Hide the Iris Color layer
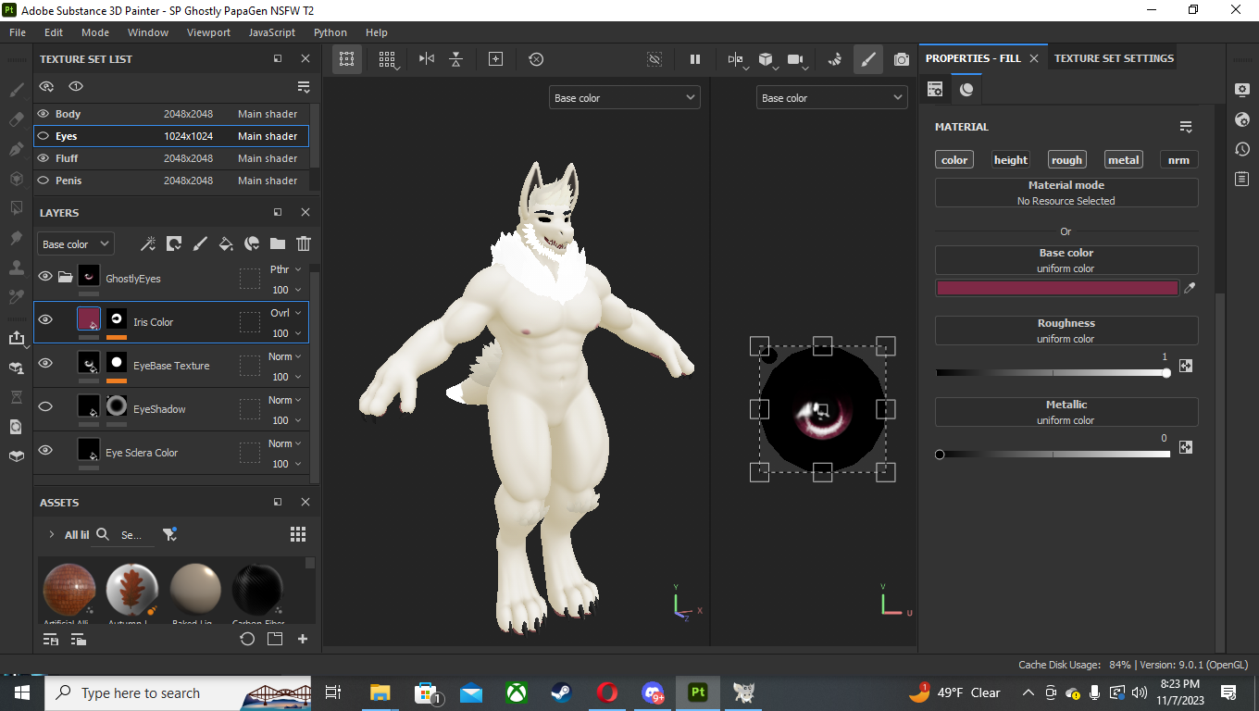 click(45, 320)
